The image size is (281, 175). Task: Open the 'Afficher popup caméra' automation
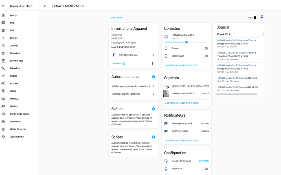click(x=133, y=86)
